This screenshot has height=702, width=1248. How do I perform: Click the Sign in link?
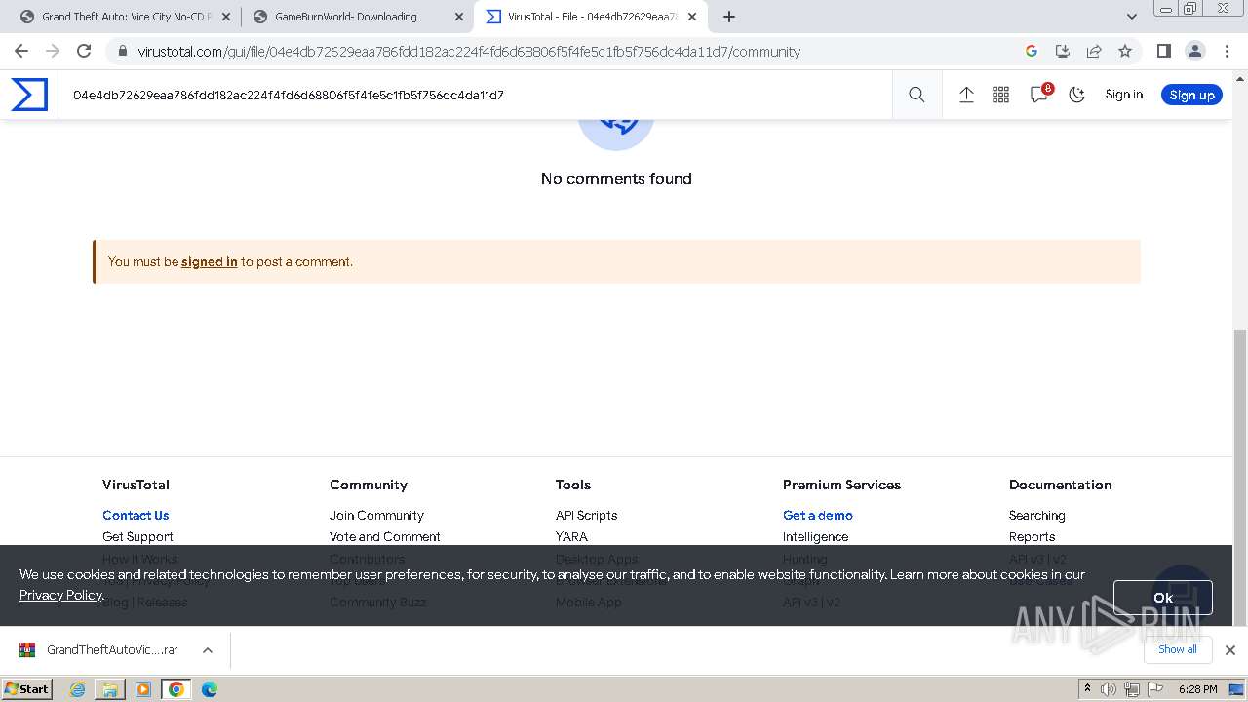(x=1123, y=95)
